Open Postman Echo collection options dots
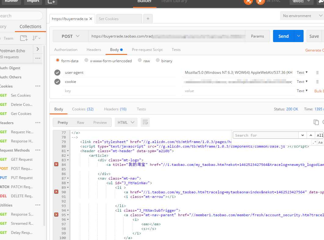Screen dimensions: 324x240 [38, 58]
